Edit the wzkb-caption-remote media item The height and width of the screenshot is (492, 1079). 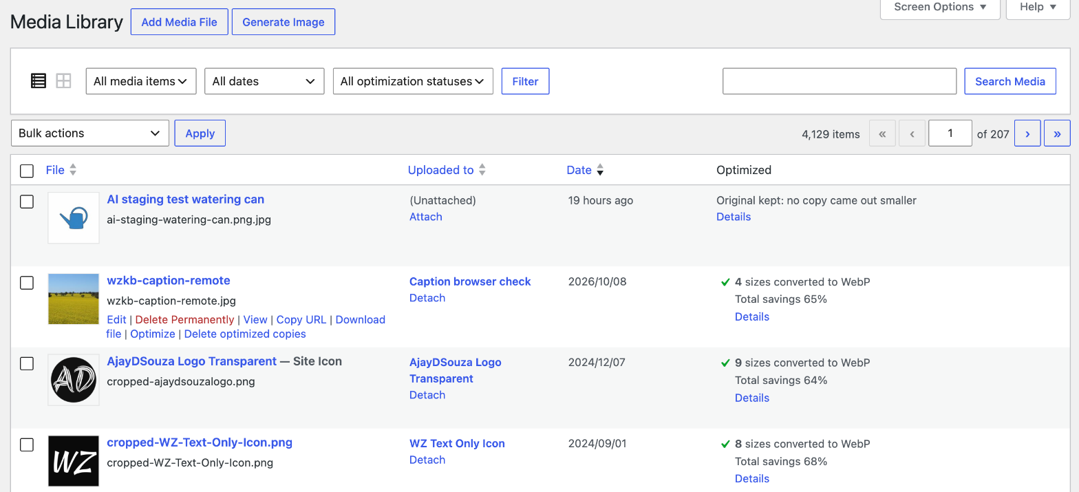pos(116,319)
